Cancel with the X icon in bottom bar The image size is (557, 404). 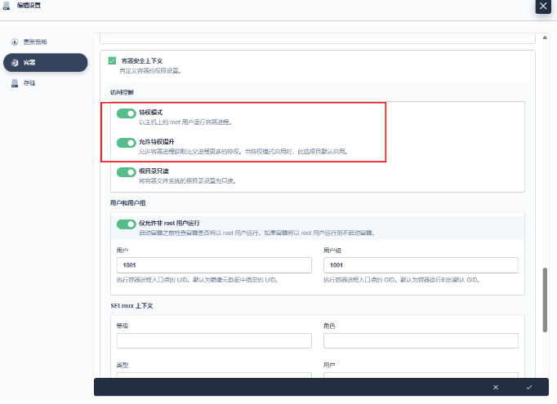[495, 387]
